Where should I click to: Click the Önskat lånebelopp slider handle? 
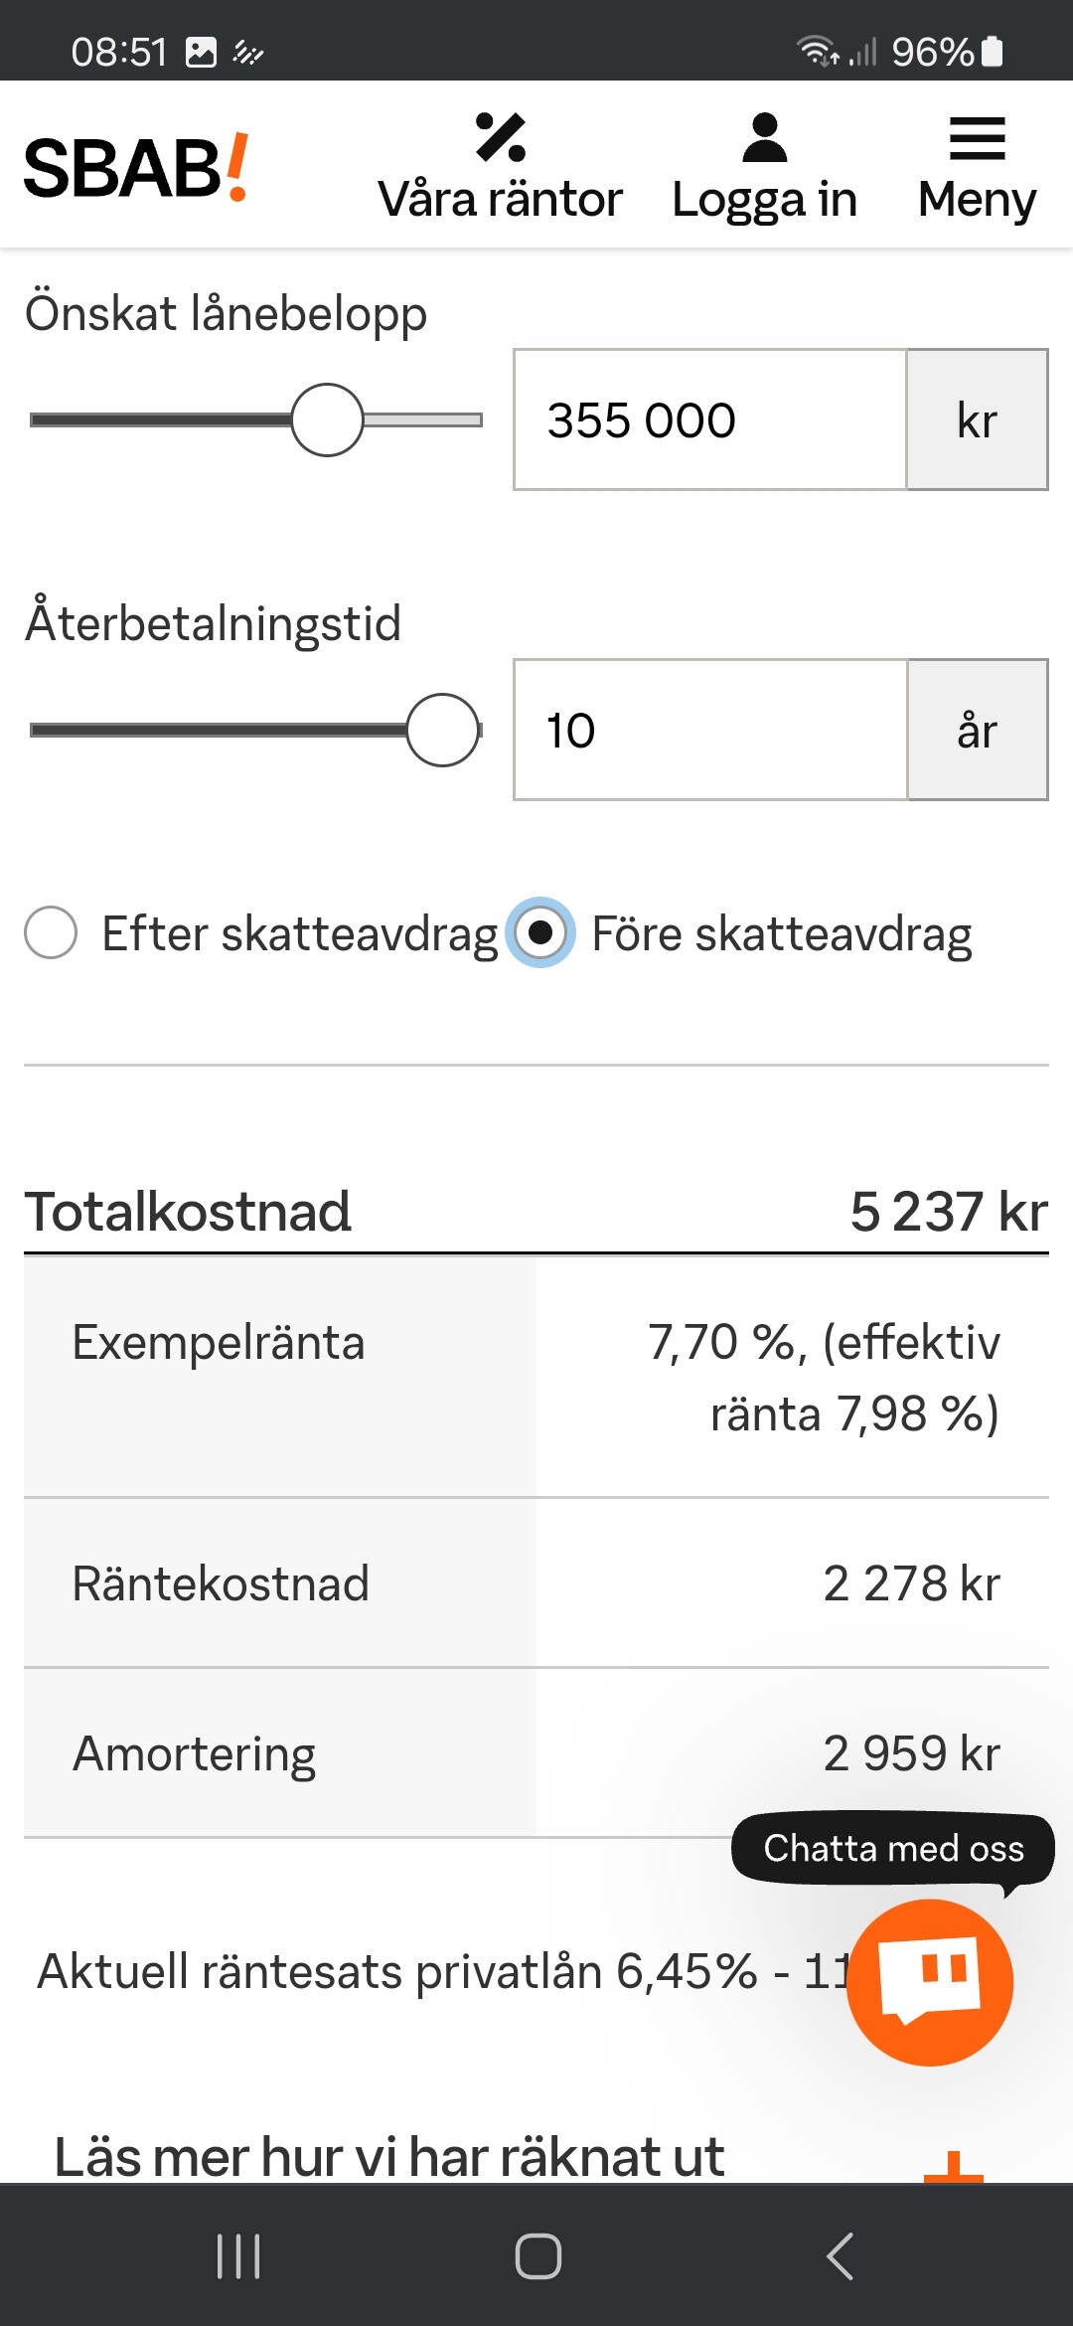[327, 419]
